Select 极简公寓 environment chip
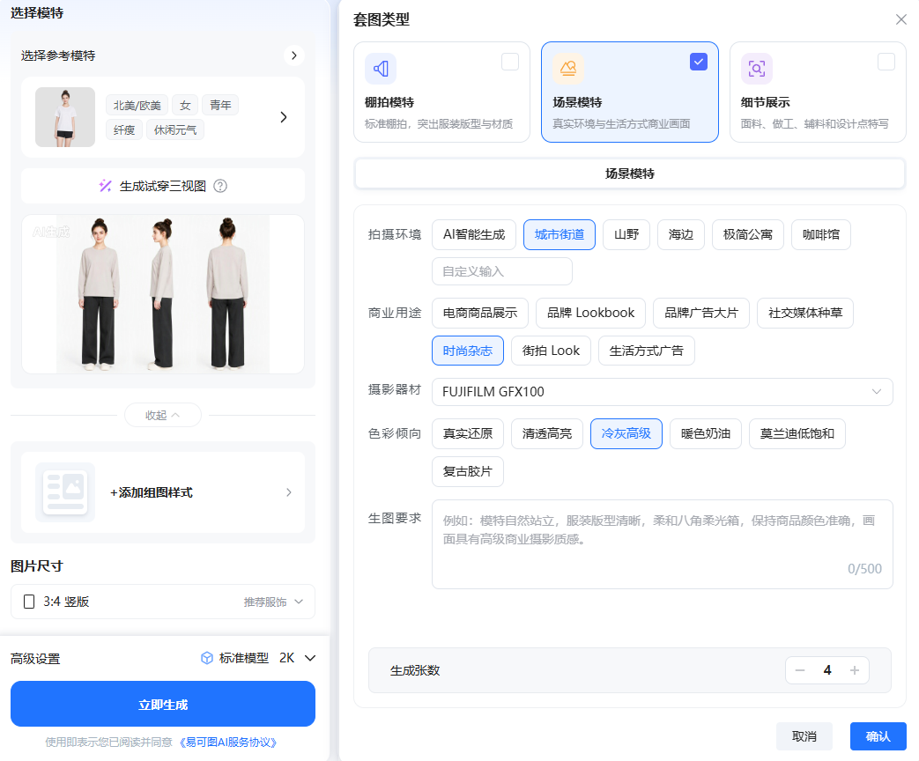Screen dimensions: 919x761 point(747,234)
